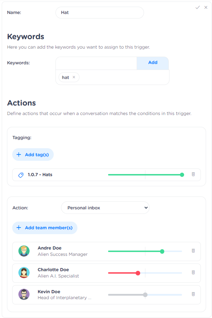Viewport: 212px width, 318px height.
Task: Delete Kevin Doe with trash icon
Action: click(x=193, y=294)
